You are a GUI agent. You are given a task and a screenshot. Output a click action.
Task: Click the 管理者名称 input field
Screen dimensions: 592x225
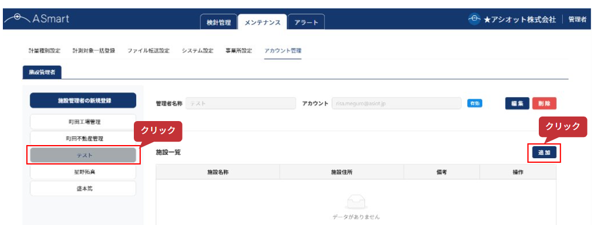pos(240,103)
